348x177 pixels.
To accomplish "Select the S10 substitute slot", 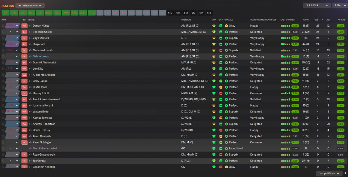I will 170,13.
